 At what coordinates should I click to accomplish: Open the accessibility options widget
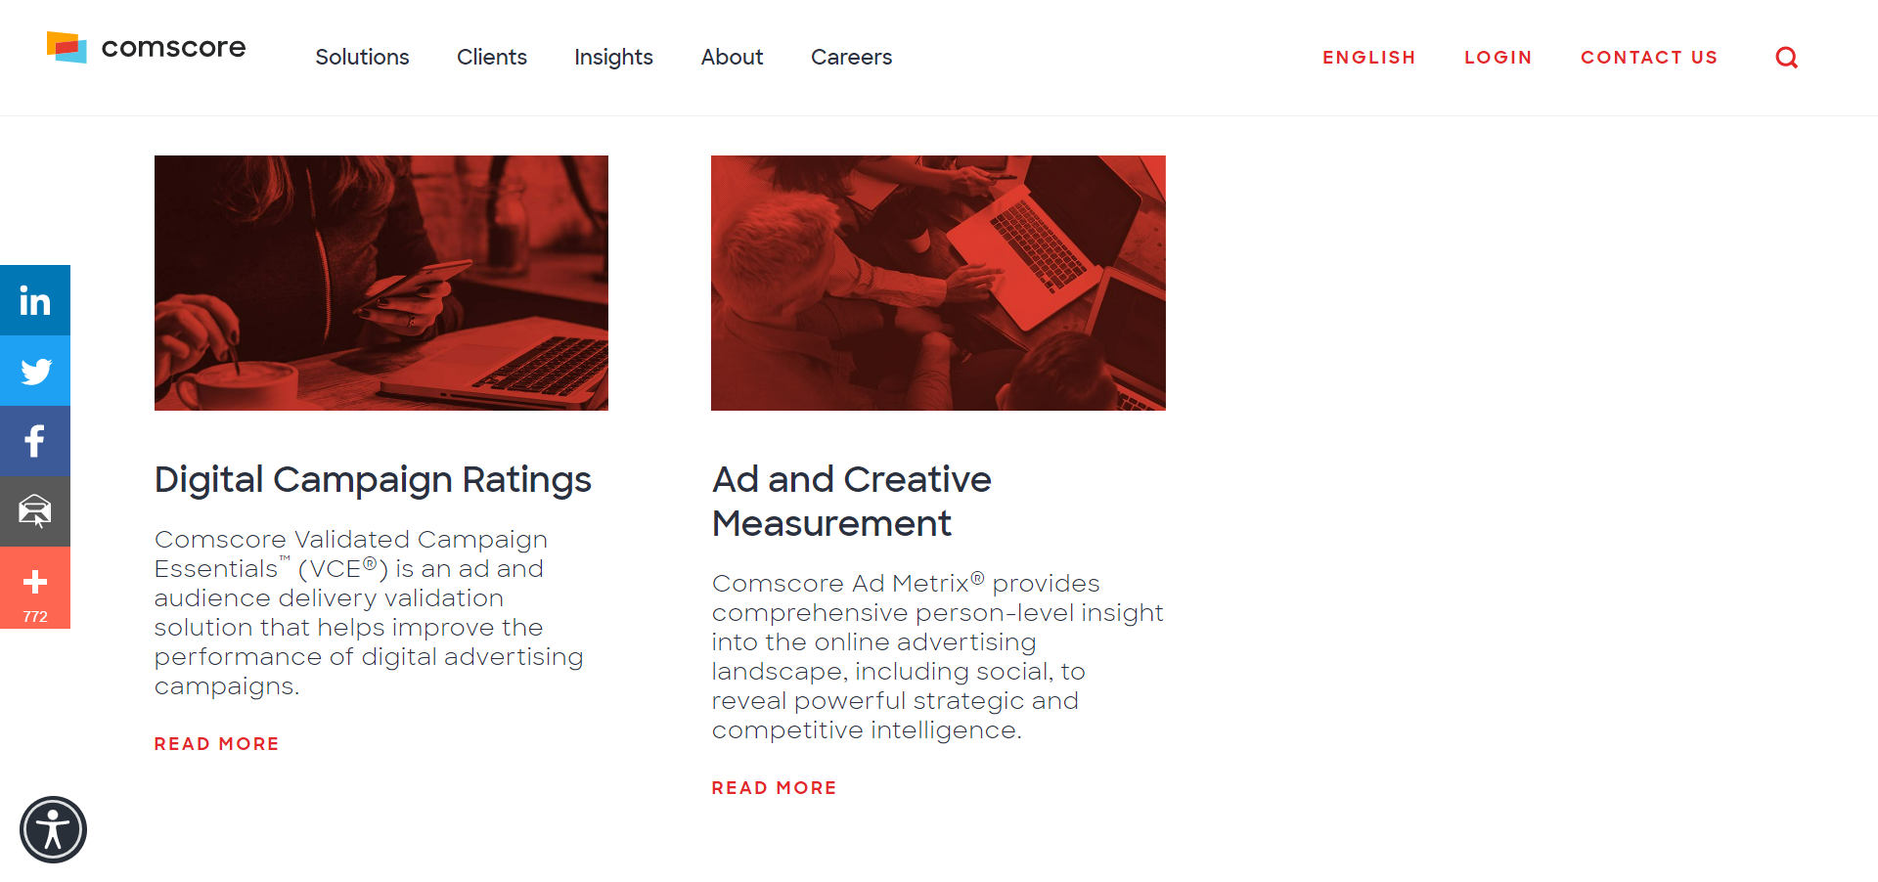coord(53,829)
